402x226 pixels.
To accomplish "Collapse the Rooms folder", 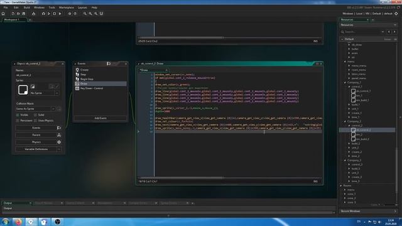I will (x=341, y=186).
